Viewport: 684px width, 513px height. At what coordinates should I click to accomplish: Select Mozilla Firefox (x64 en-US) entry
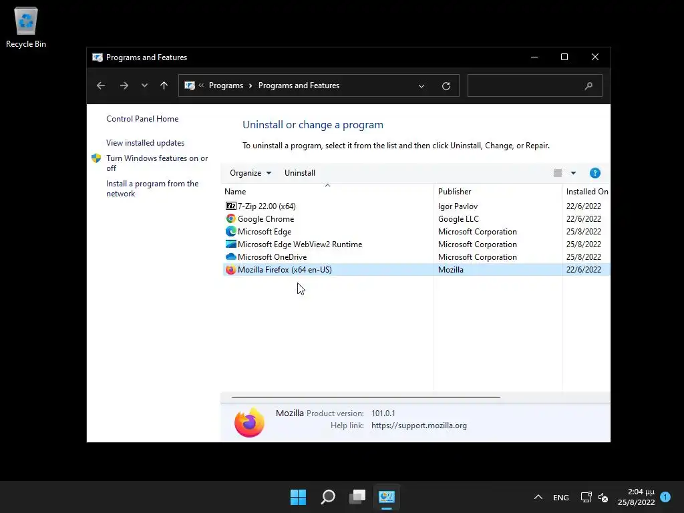417,270
